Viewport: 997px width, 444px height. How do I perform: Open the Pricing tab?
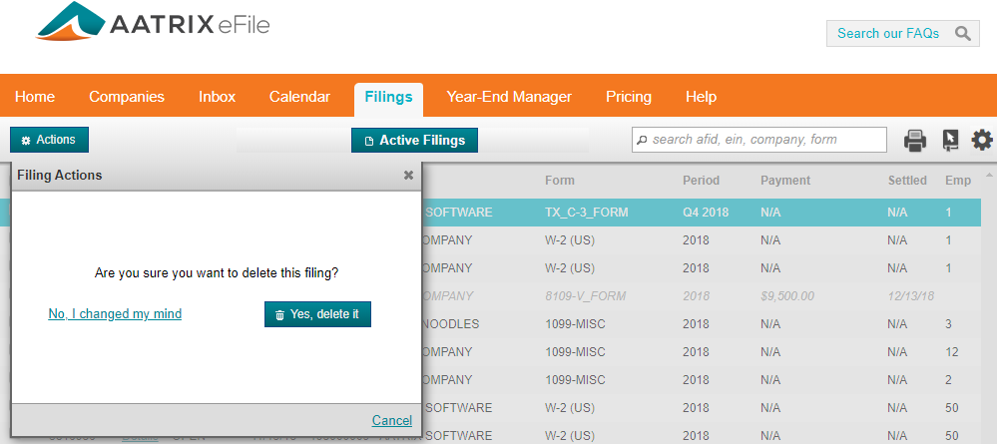click(x=629, y=97)
